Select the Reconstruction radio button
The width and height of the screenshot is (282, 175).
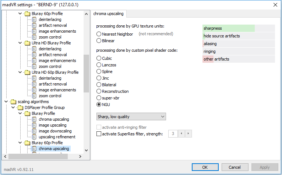coord(99,91)
